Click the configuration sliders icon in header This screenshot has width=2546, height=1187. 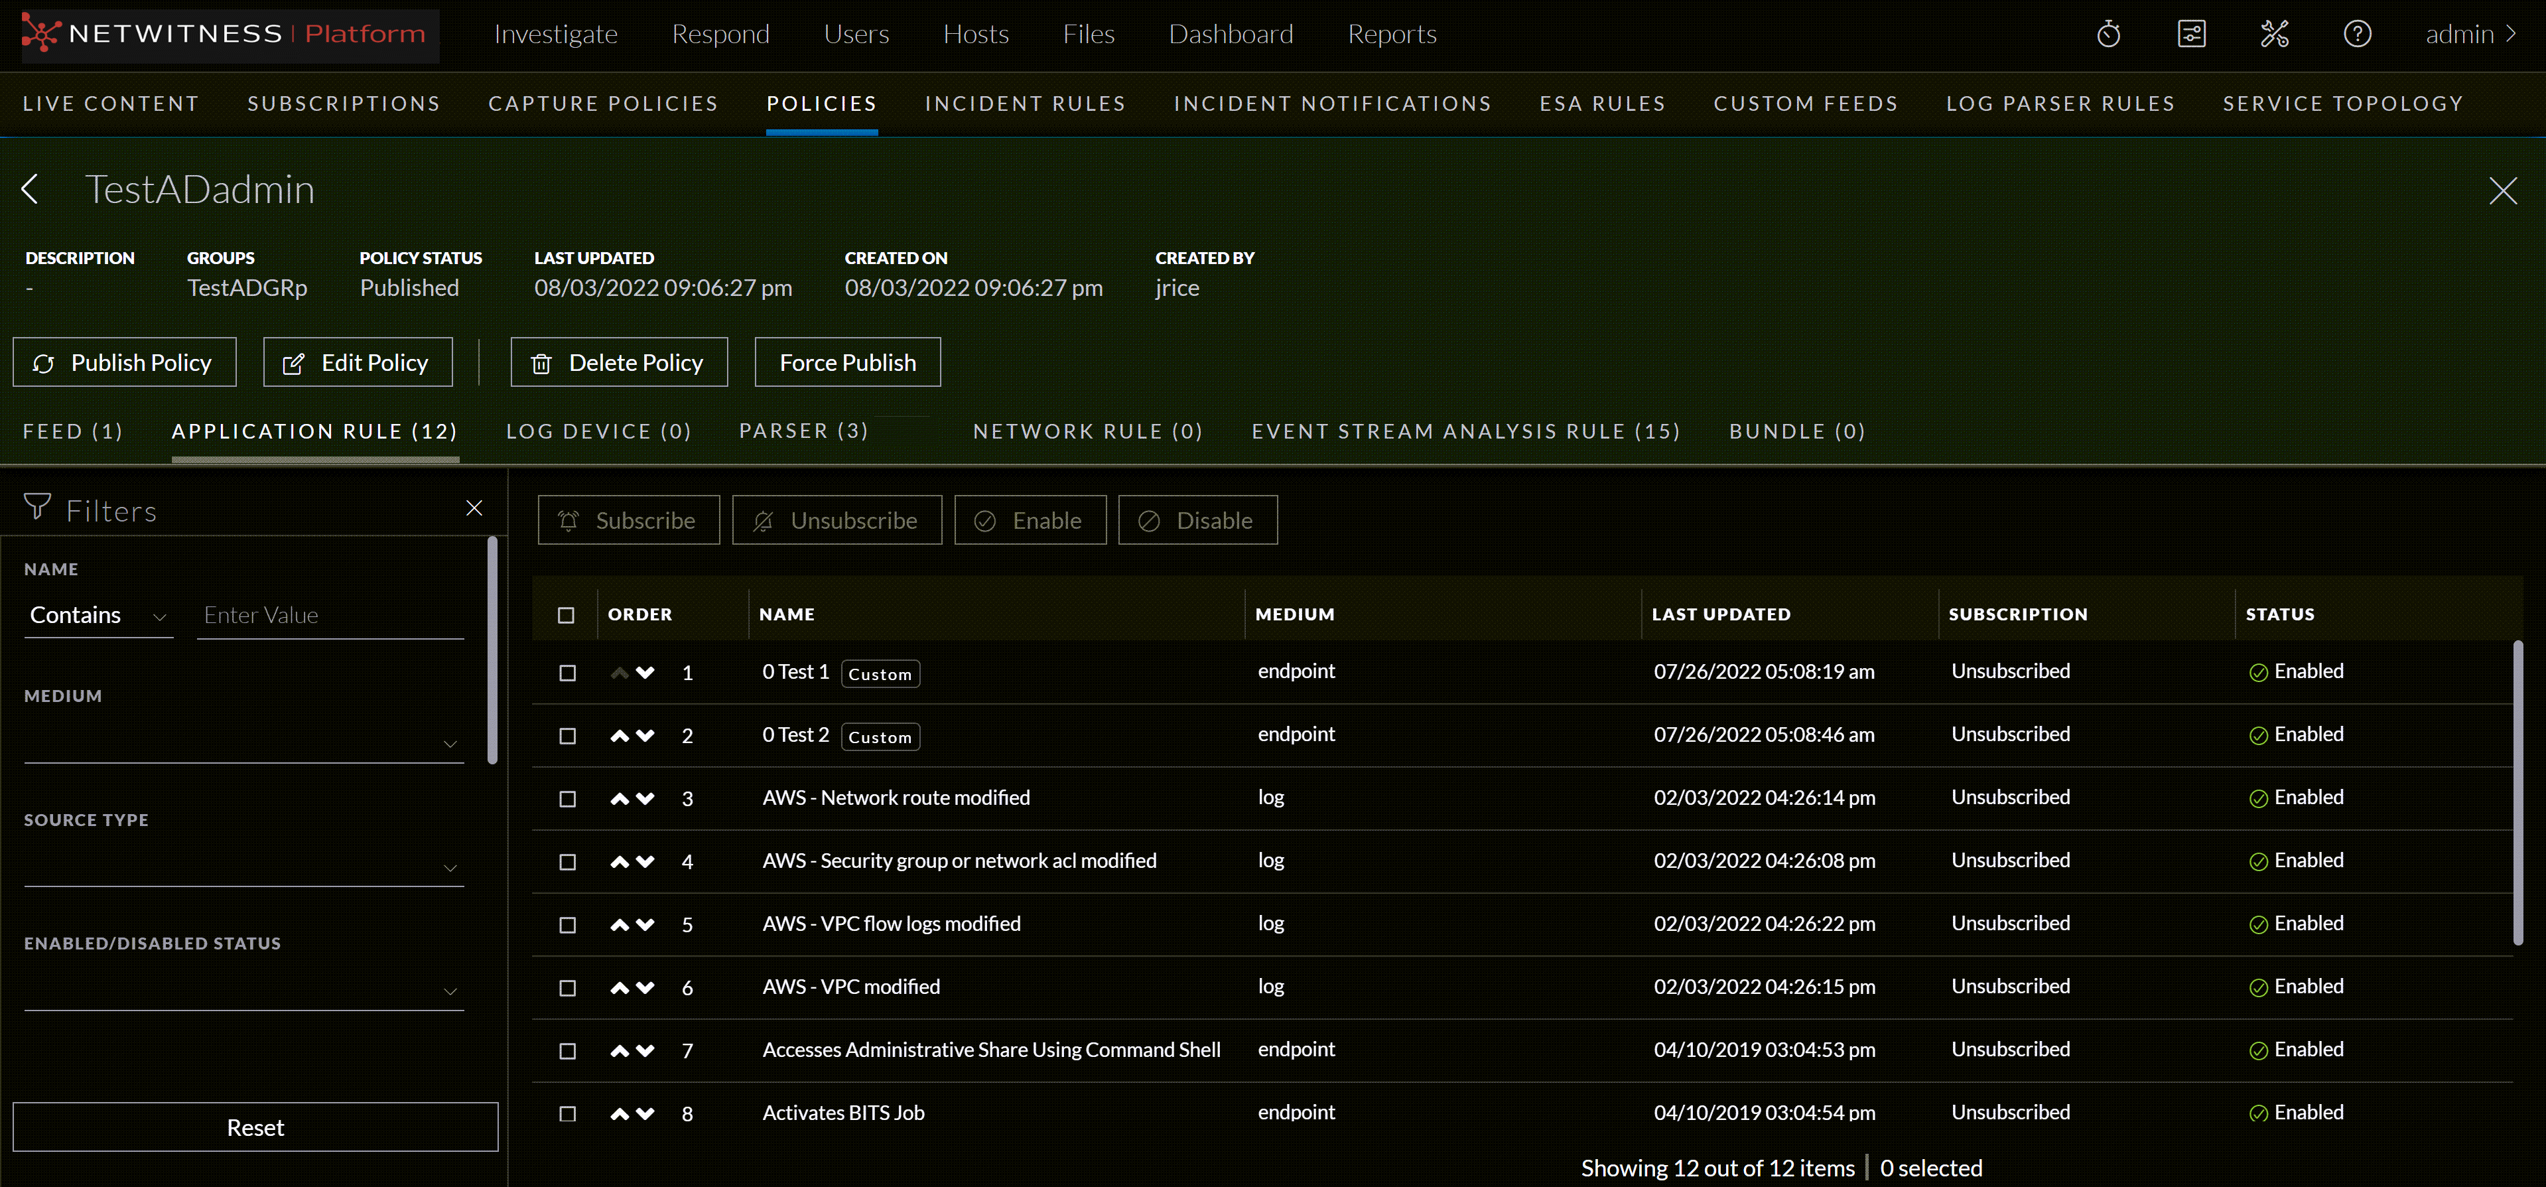[x=2191, y=35]
